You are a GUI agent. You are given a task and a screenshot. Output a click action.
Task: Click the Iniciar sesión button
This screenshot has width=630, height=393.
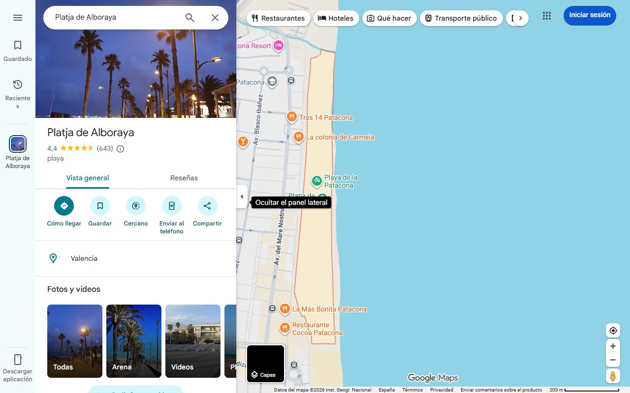(590, 15)
